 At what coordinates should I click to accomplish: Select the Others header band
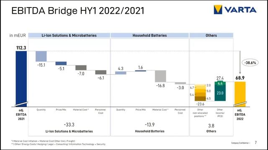pyautogui.click(x=211, y=35)
